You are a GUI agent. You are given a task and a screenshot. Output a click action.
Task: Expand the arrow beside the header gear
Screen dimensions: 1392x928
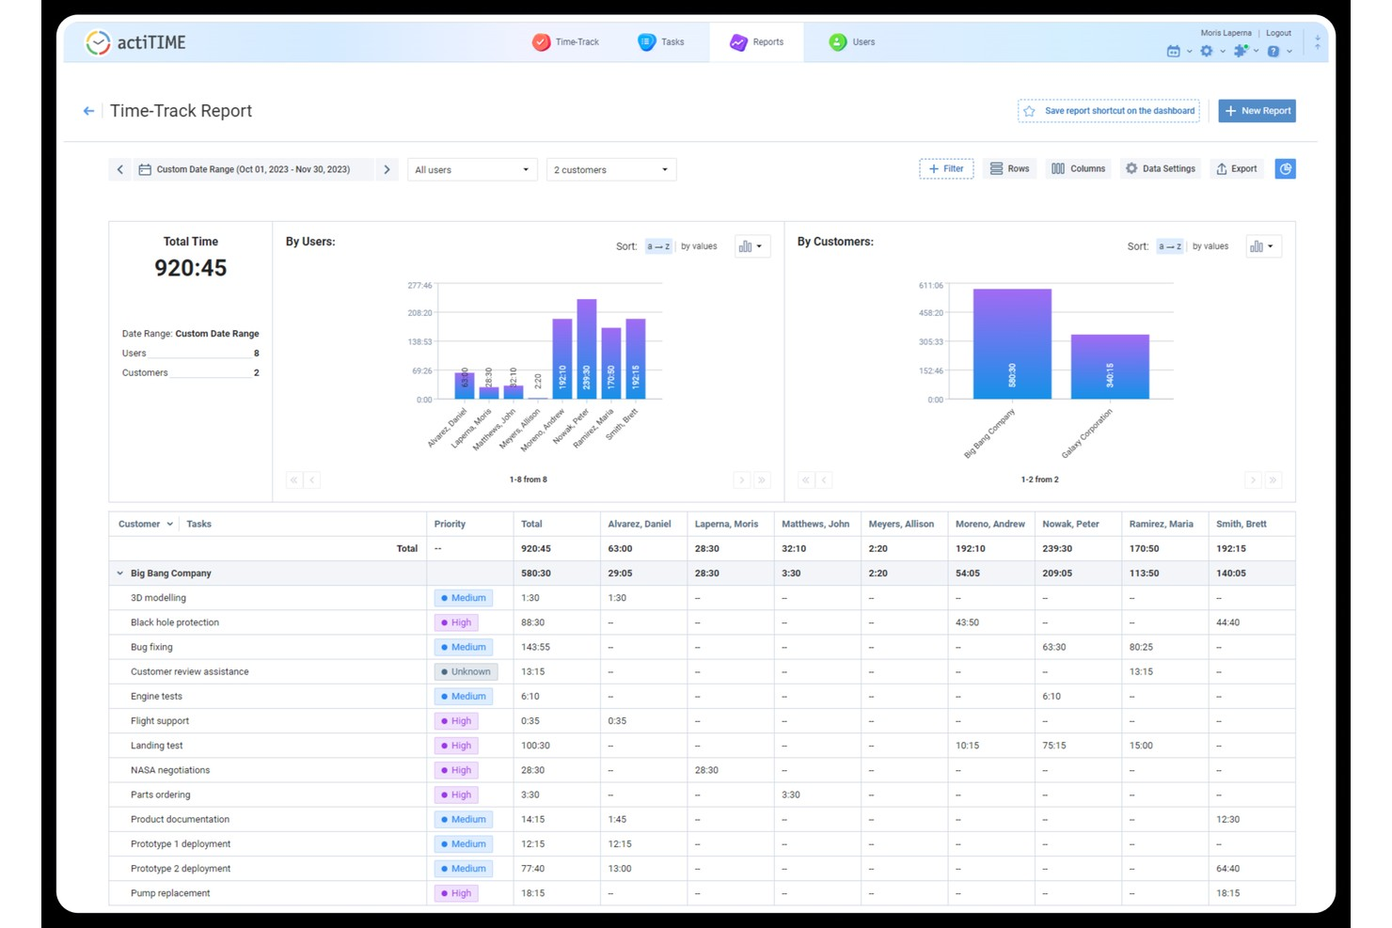pyautogui.click(x=1222, y=52)
